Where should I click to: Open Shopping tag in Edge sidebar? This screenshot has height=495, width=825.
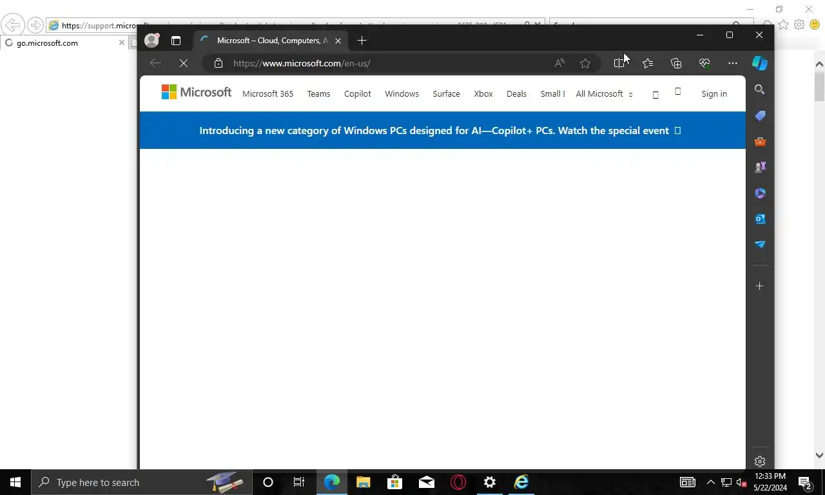(760, 115)
